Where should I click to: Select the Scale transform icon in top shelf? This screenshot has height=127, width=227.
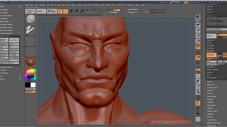point(77,11)
